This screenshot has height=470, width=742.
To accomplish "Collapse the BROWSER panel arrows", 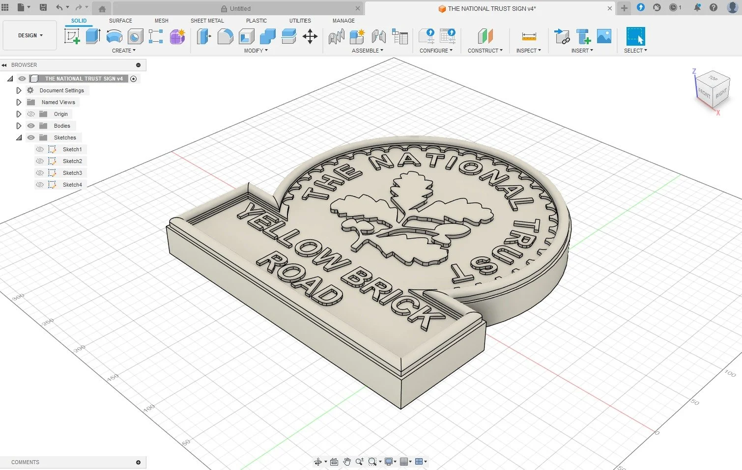I will 4,65.
